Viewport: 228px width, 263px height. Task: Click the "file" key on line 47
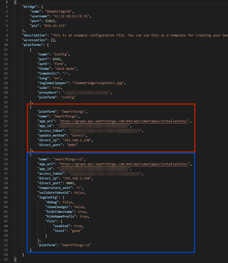click(x=51, y=221)
